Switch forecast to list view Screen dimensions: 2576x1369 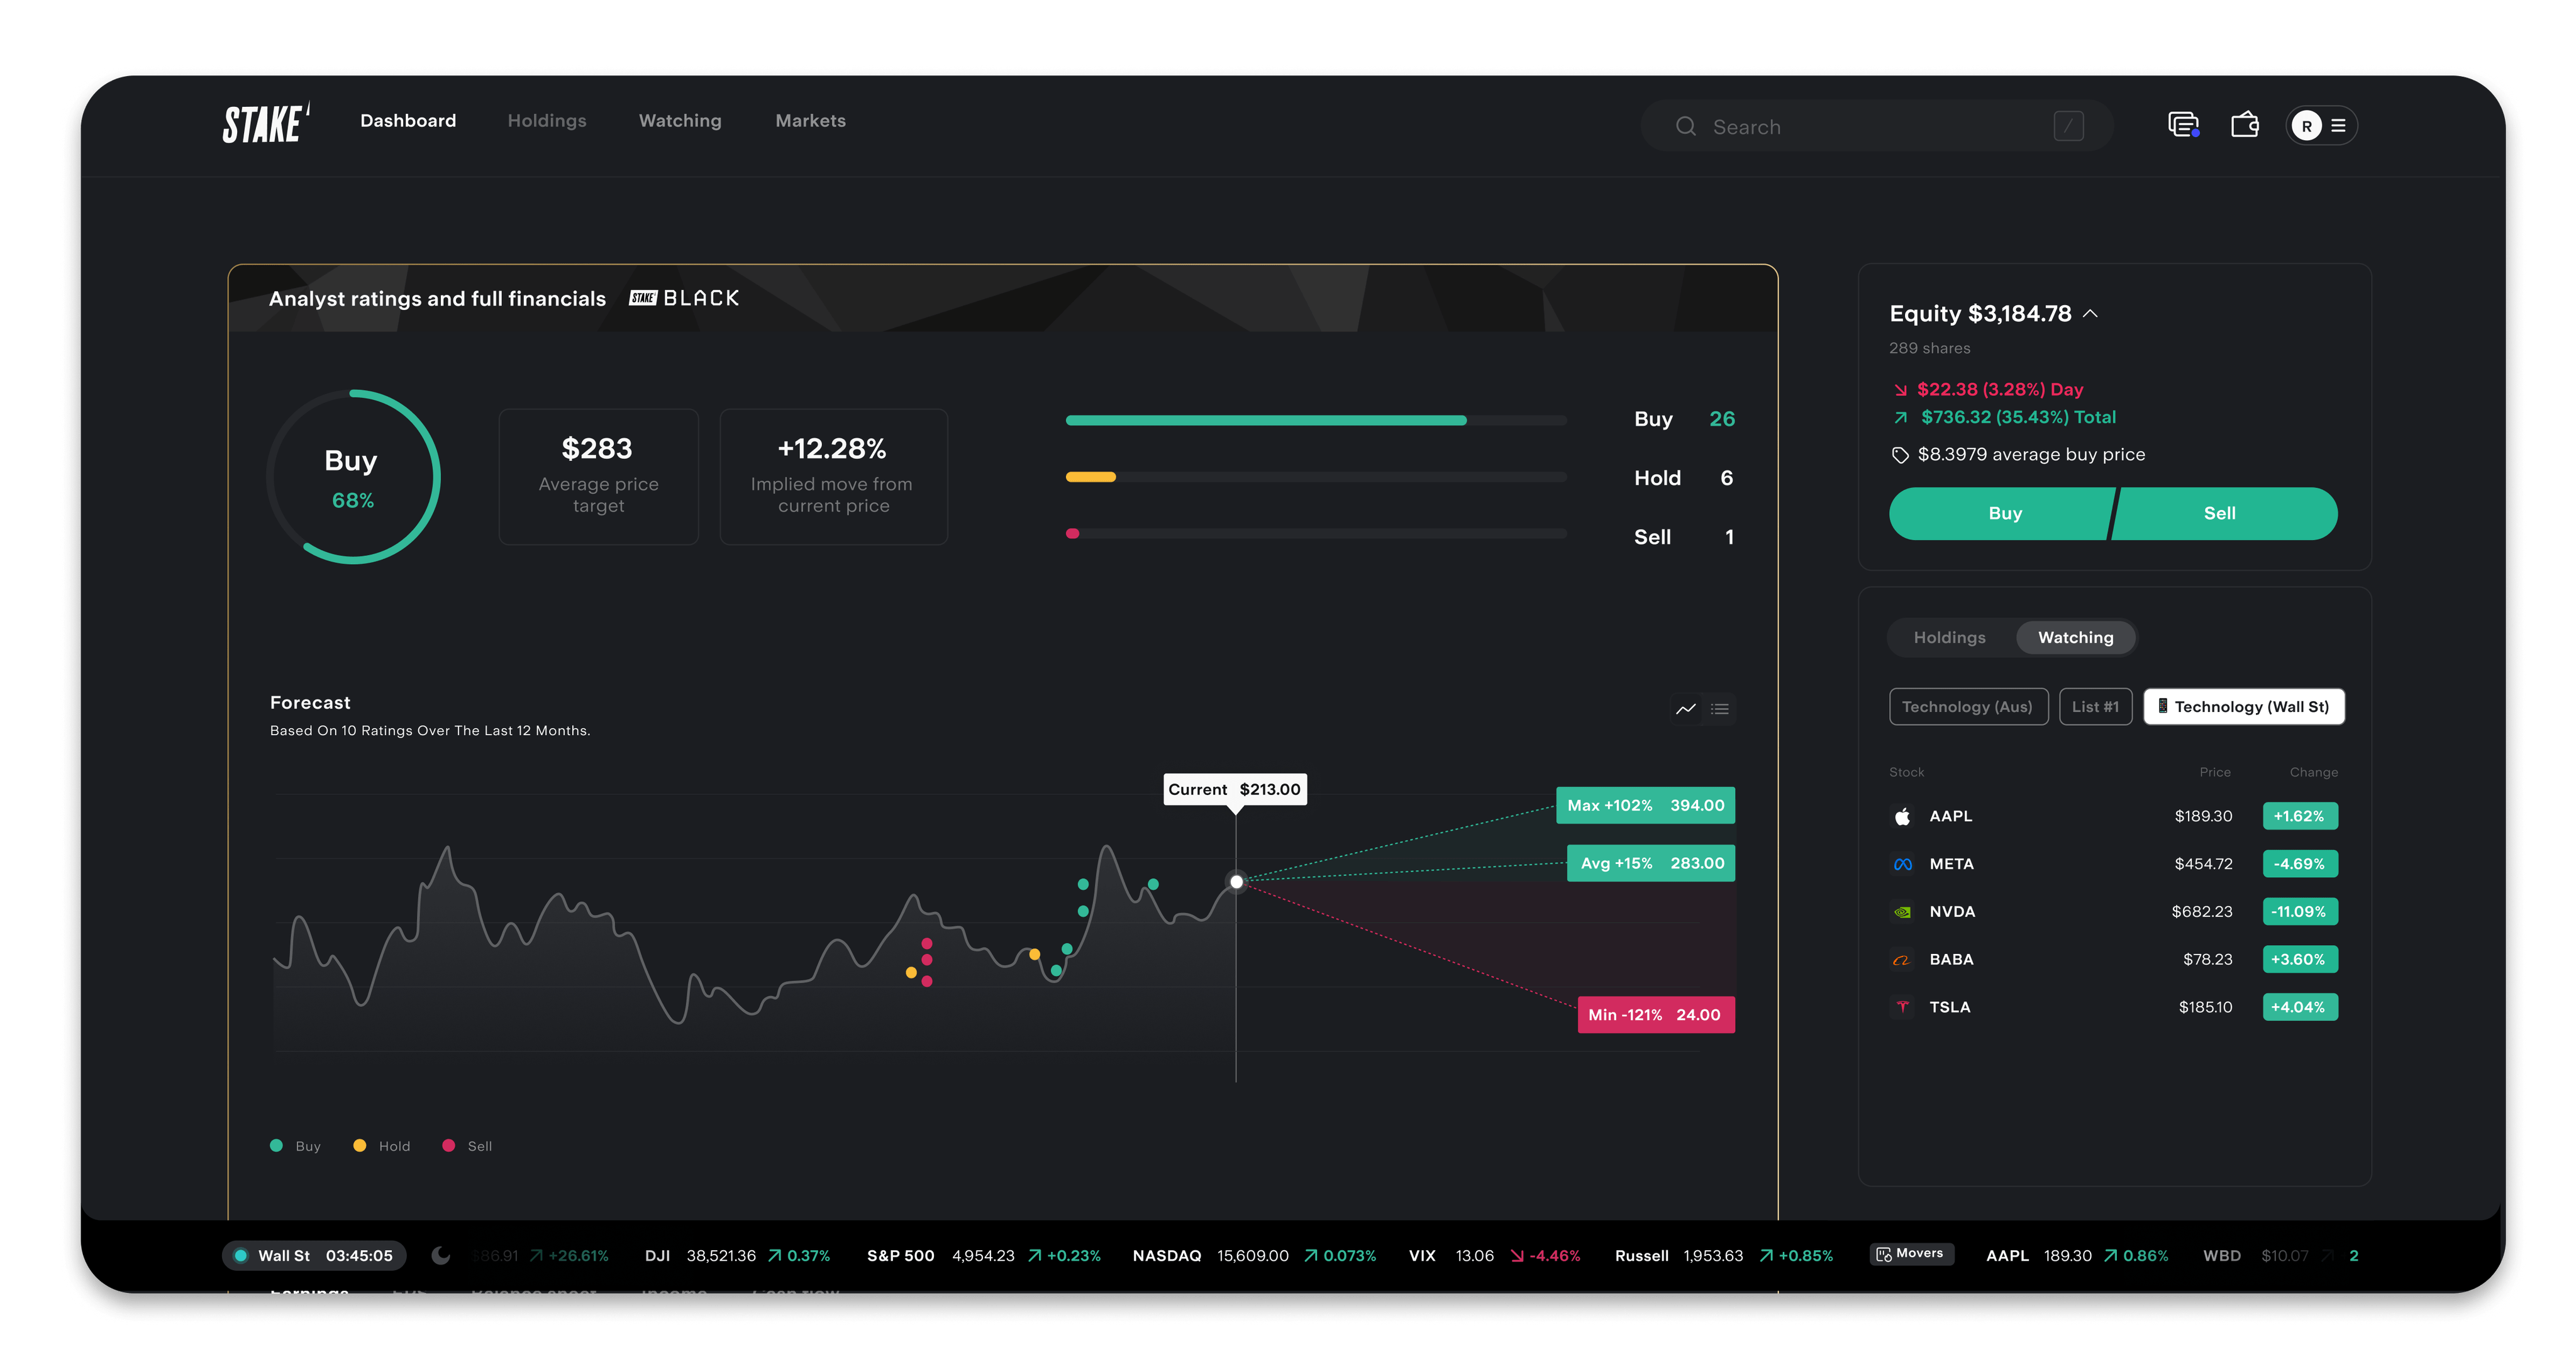tap(1720, 709)
